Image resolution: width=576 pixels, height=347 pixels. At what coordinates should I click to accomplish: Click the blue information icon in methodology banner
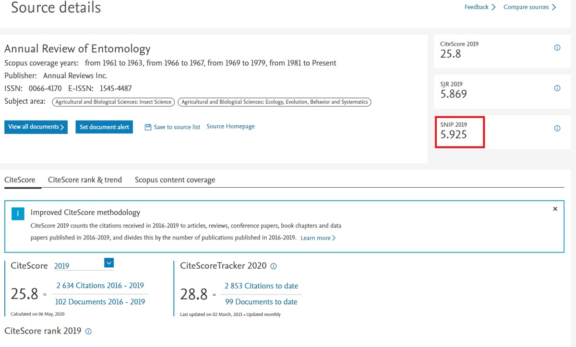tap(18, 214)
